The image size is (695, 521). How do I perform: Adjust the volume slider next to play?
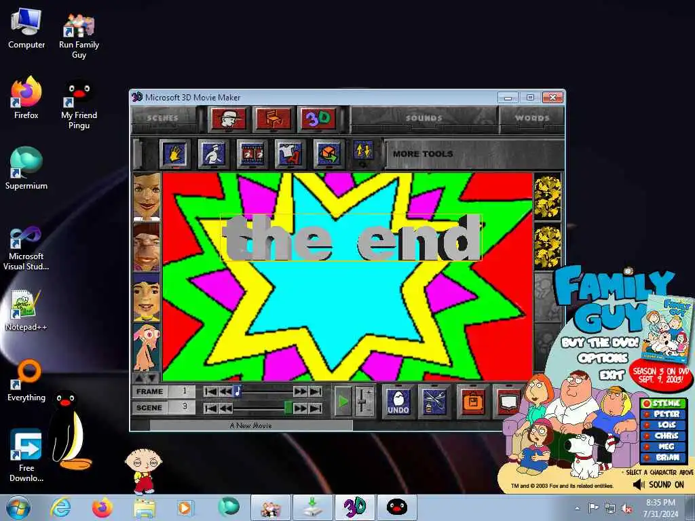[363, 402]
